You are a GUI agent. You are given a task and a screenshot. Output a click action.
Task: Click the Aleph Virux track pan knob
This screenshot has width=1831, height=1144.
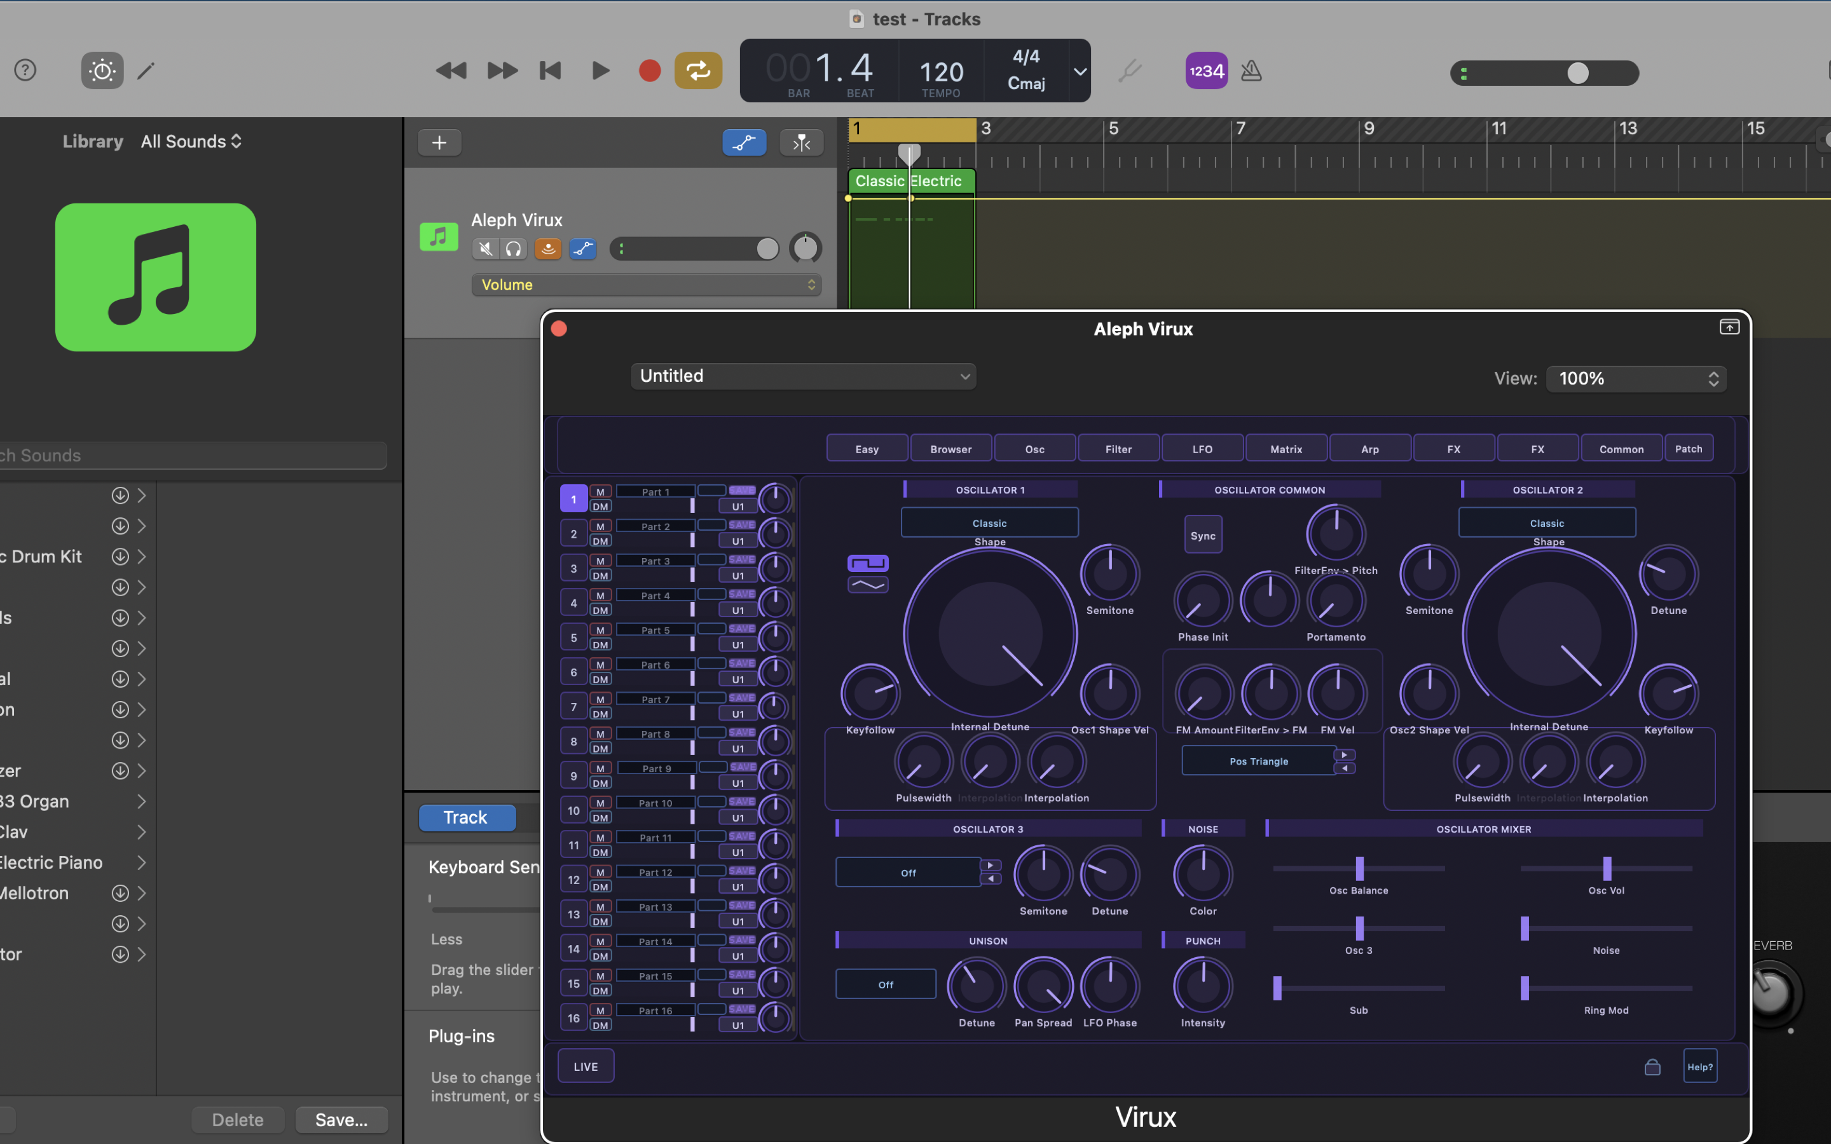tap(805, 248)
